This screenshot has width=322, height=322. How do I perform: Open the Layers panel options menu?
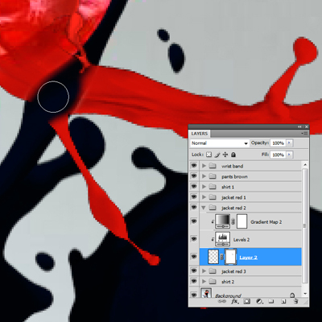(x=304, y=133)
